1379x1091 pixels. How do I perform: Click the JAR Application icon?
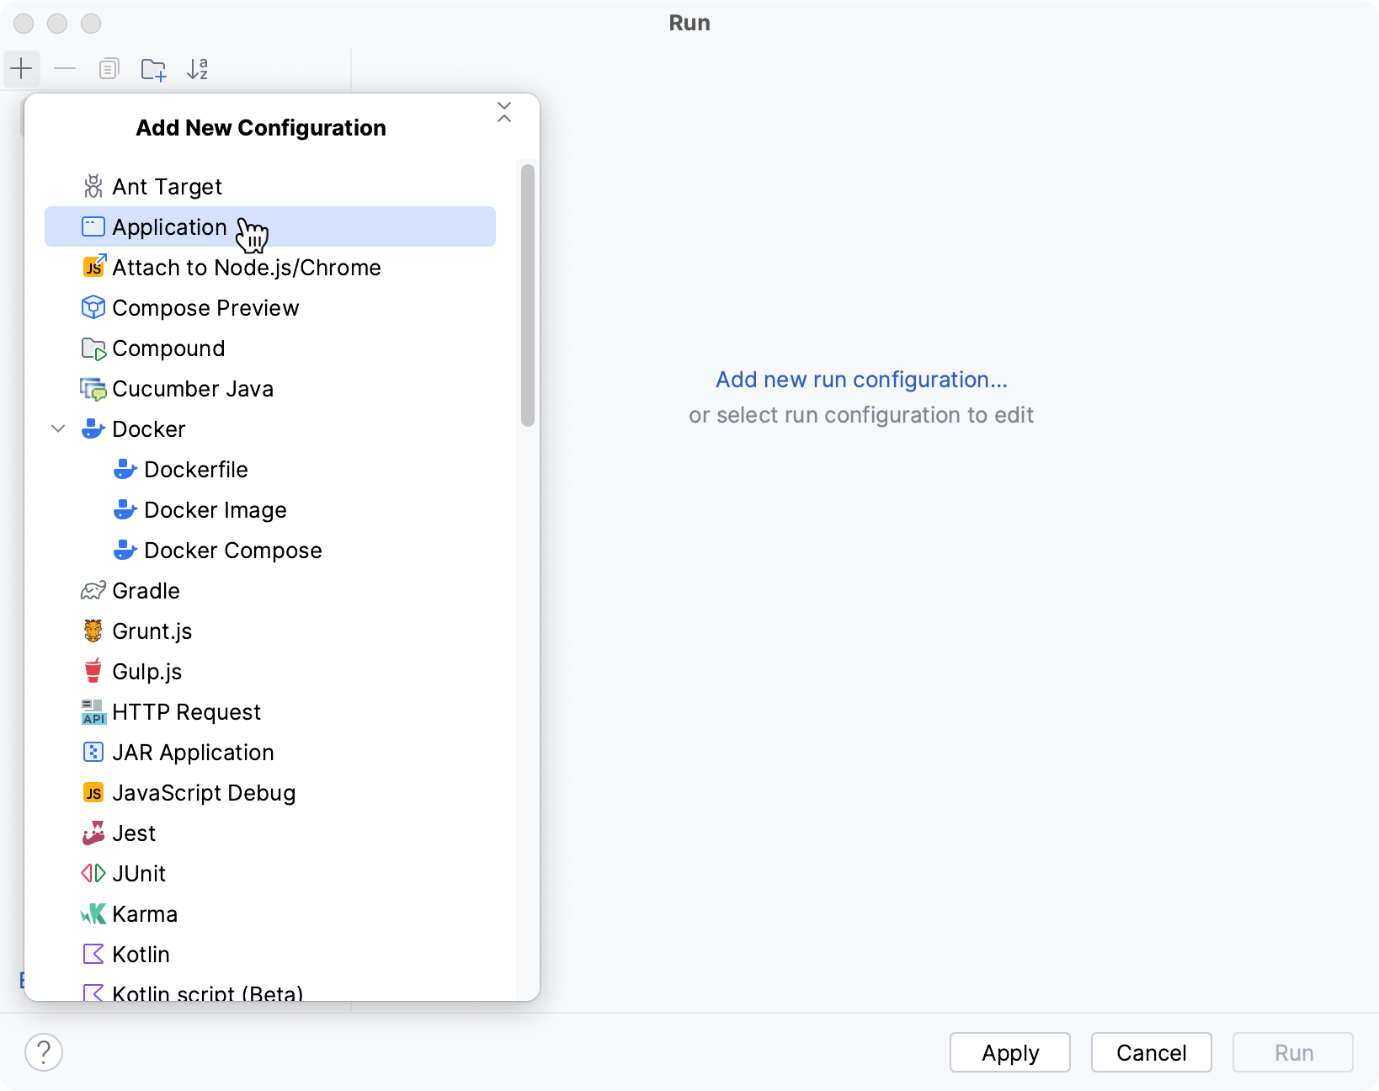pos(93,752)
